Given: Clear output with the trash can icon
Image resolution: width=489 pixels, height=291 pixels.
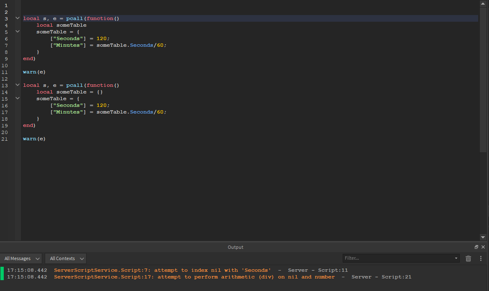Looking at the screenshot, I should click(469, 258).
